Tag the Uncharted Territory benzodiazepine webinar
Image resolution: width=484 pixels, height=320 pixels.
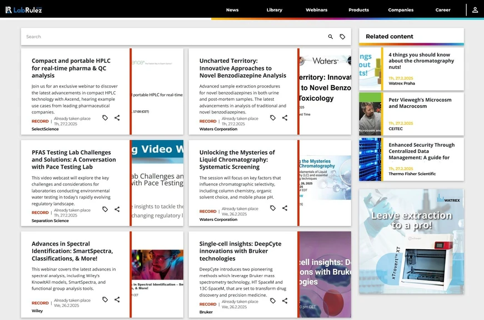(272, 118)
